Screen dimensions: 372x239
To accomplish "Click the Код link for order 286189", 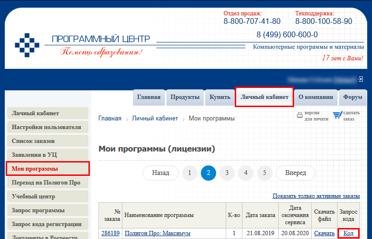I will [349, 233].
